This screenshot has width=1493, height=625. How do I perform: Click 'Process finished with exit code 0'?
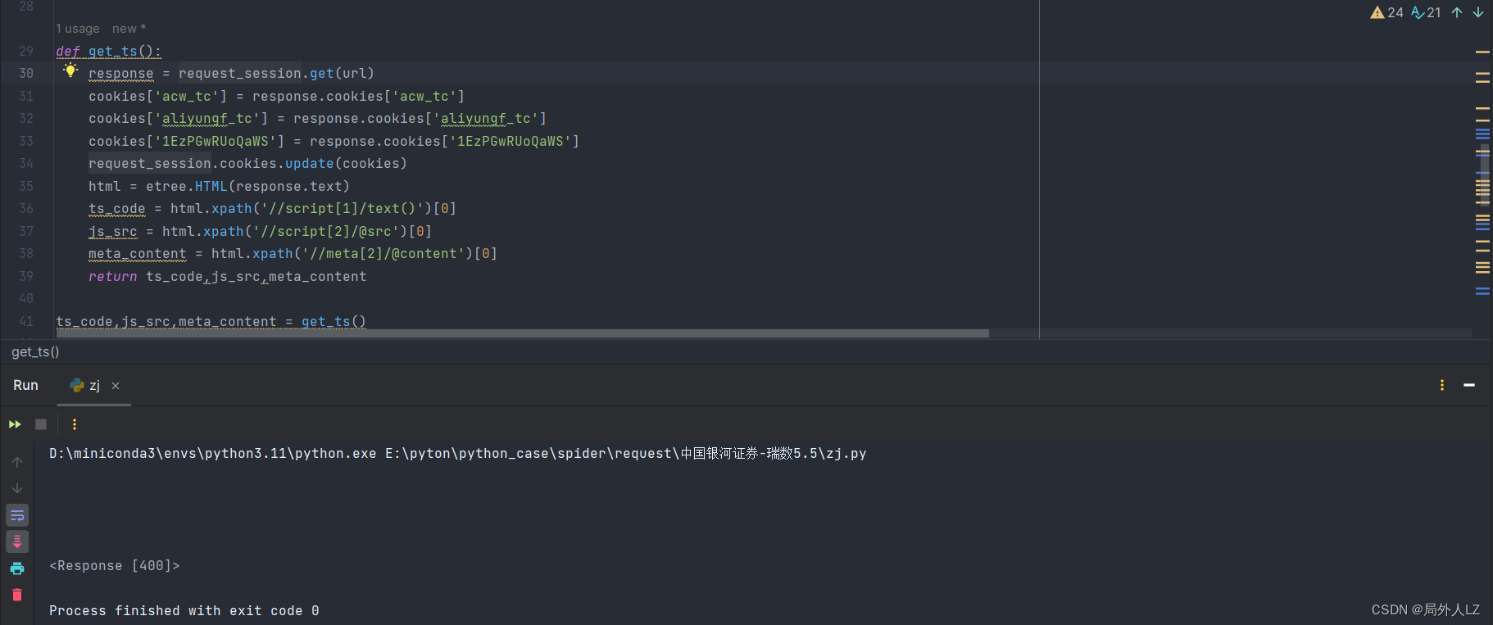pyautogui.click(x=184, y=611)
